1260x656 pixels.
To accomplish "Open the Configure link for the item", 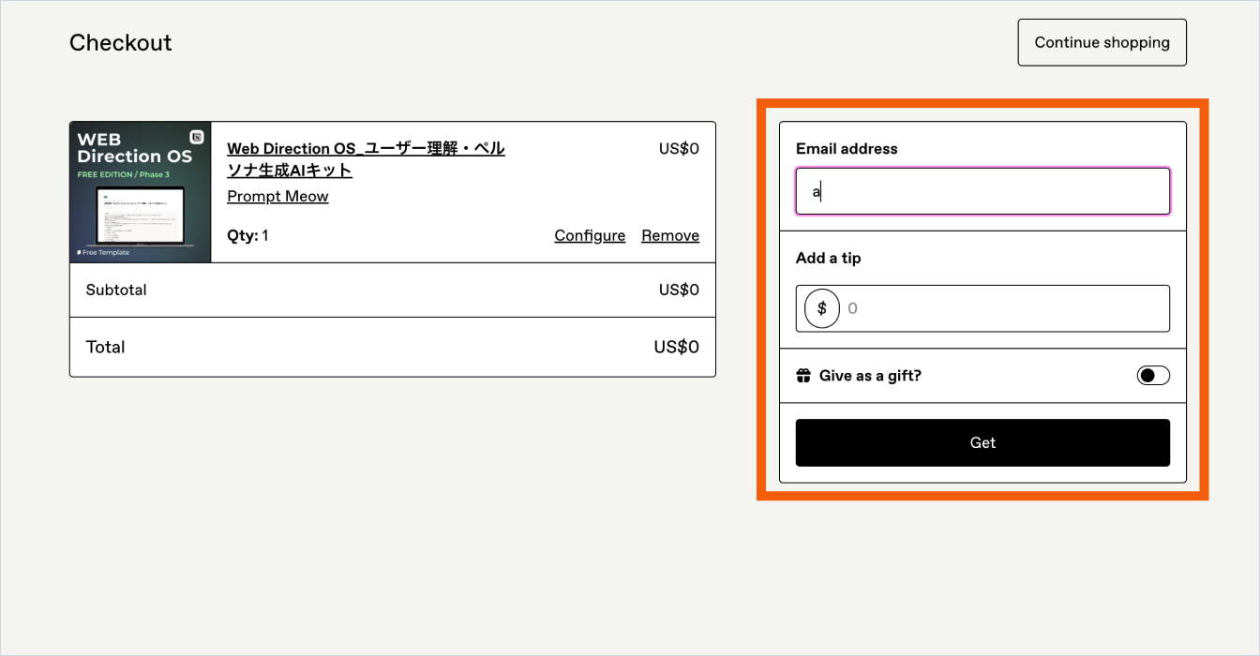I will tap(590, 235).
